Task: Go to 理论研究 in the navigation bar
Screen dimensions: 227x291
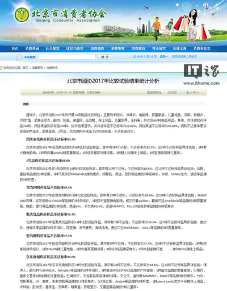Action: pyautogui.click(x=159, y=48)
